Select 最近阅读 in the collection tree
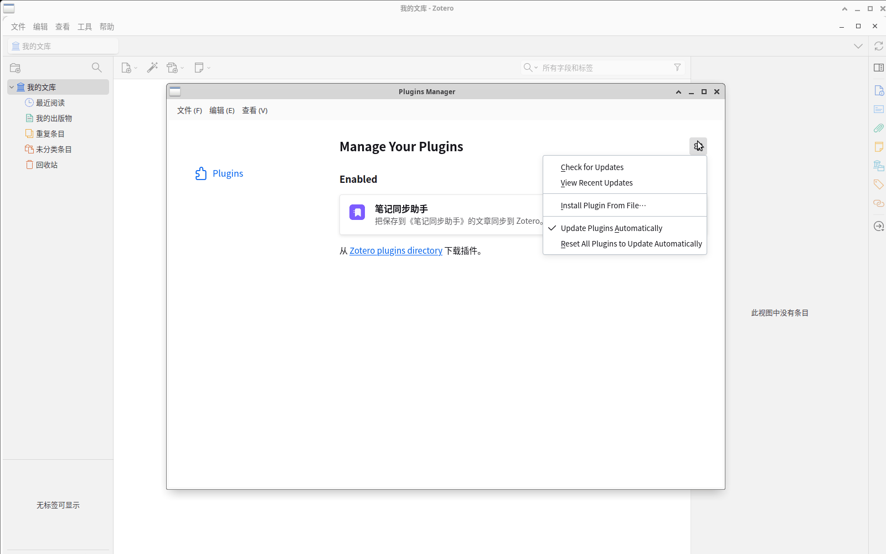 pyautogui.click(x=58, y=102)
